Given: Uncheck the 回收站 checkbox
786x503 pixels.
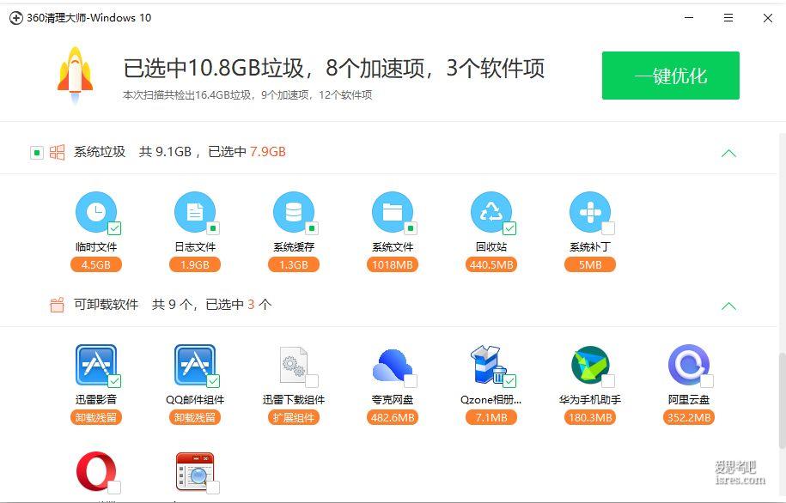Looking at the screenshot, I should pyautogui.click(x=509, y=228).
